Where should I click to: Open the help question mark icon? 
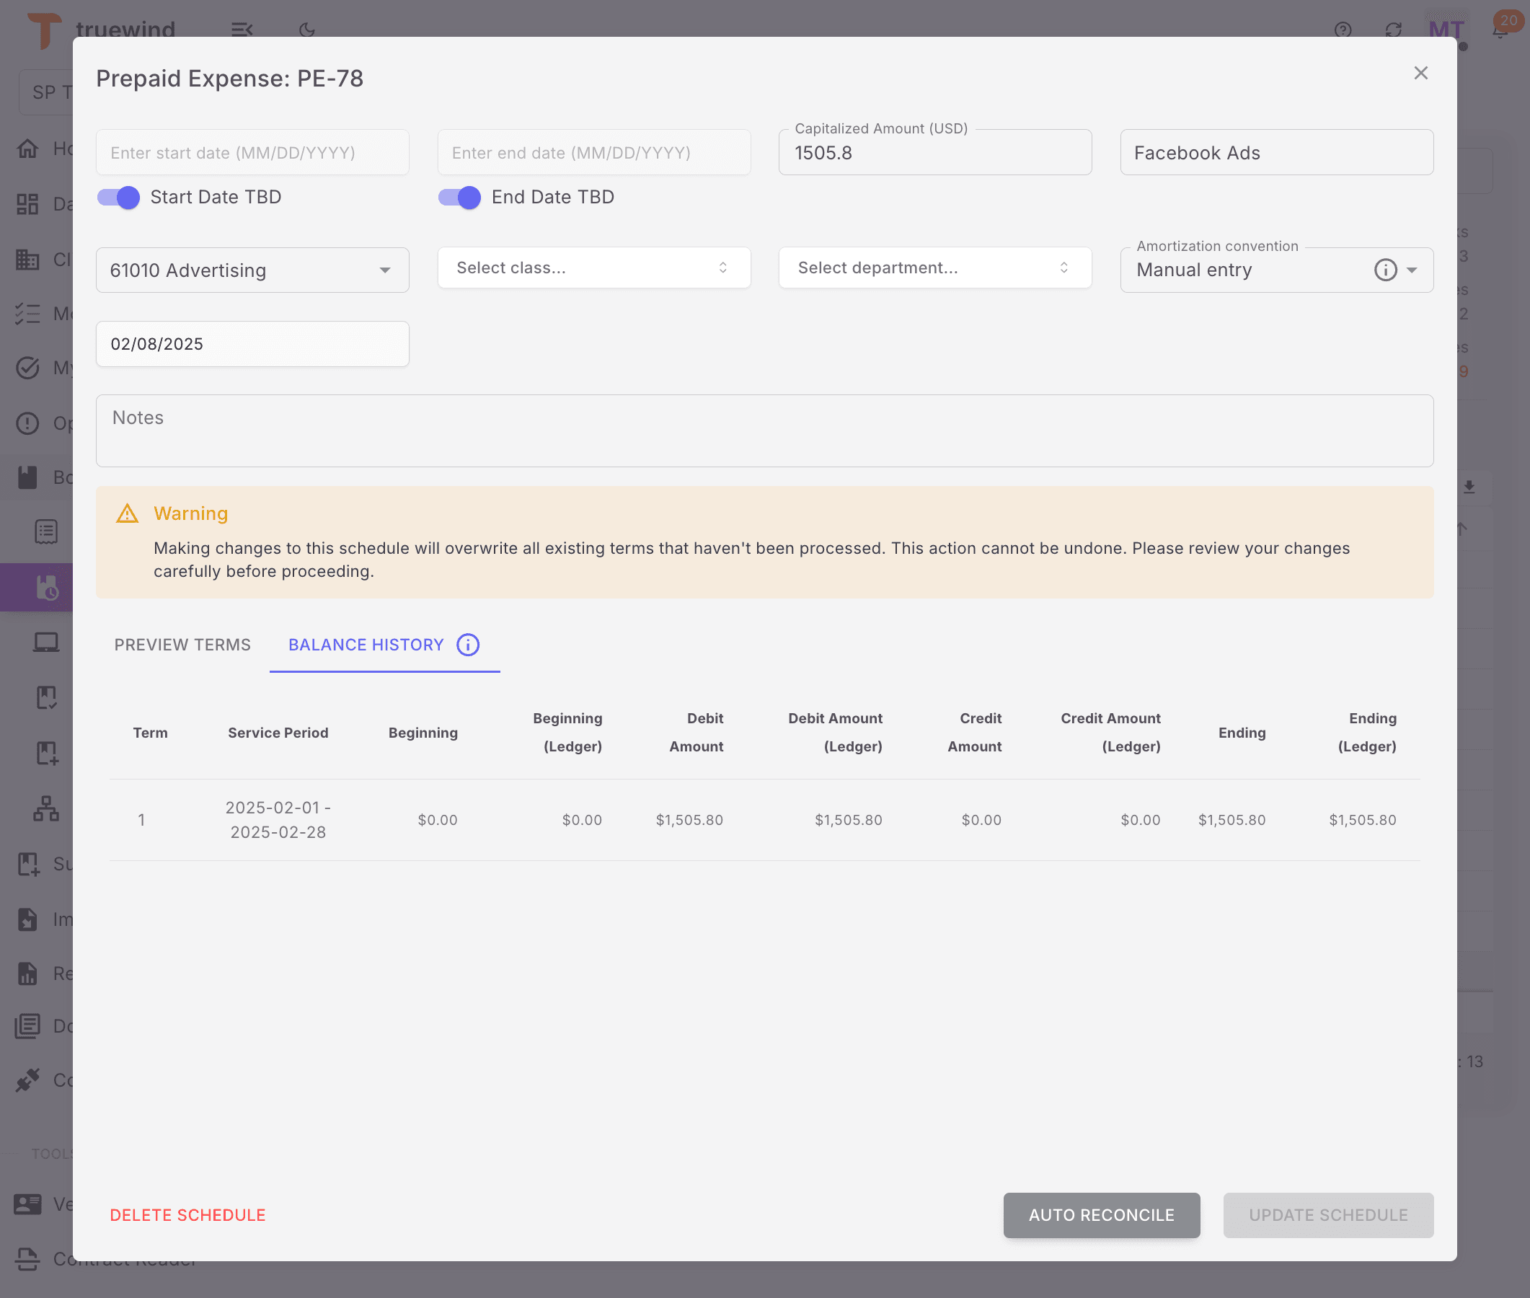point(1343,30)
